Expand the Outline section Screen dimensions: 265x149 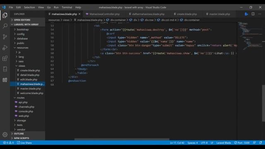pos(28,134)
